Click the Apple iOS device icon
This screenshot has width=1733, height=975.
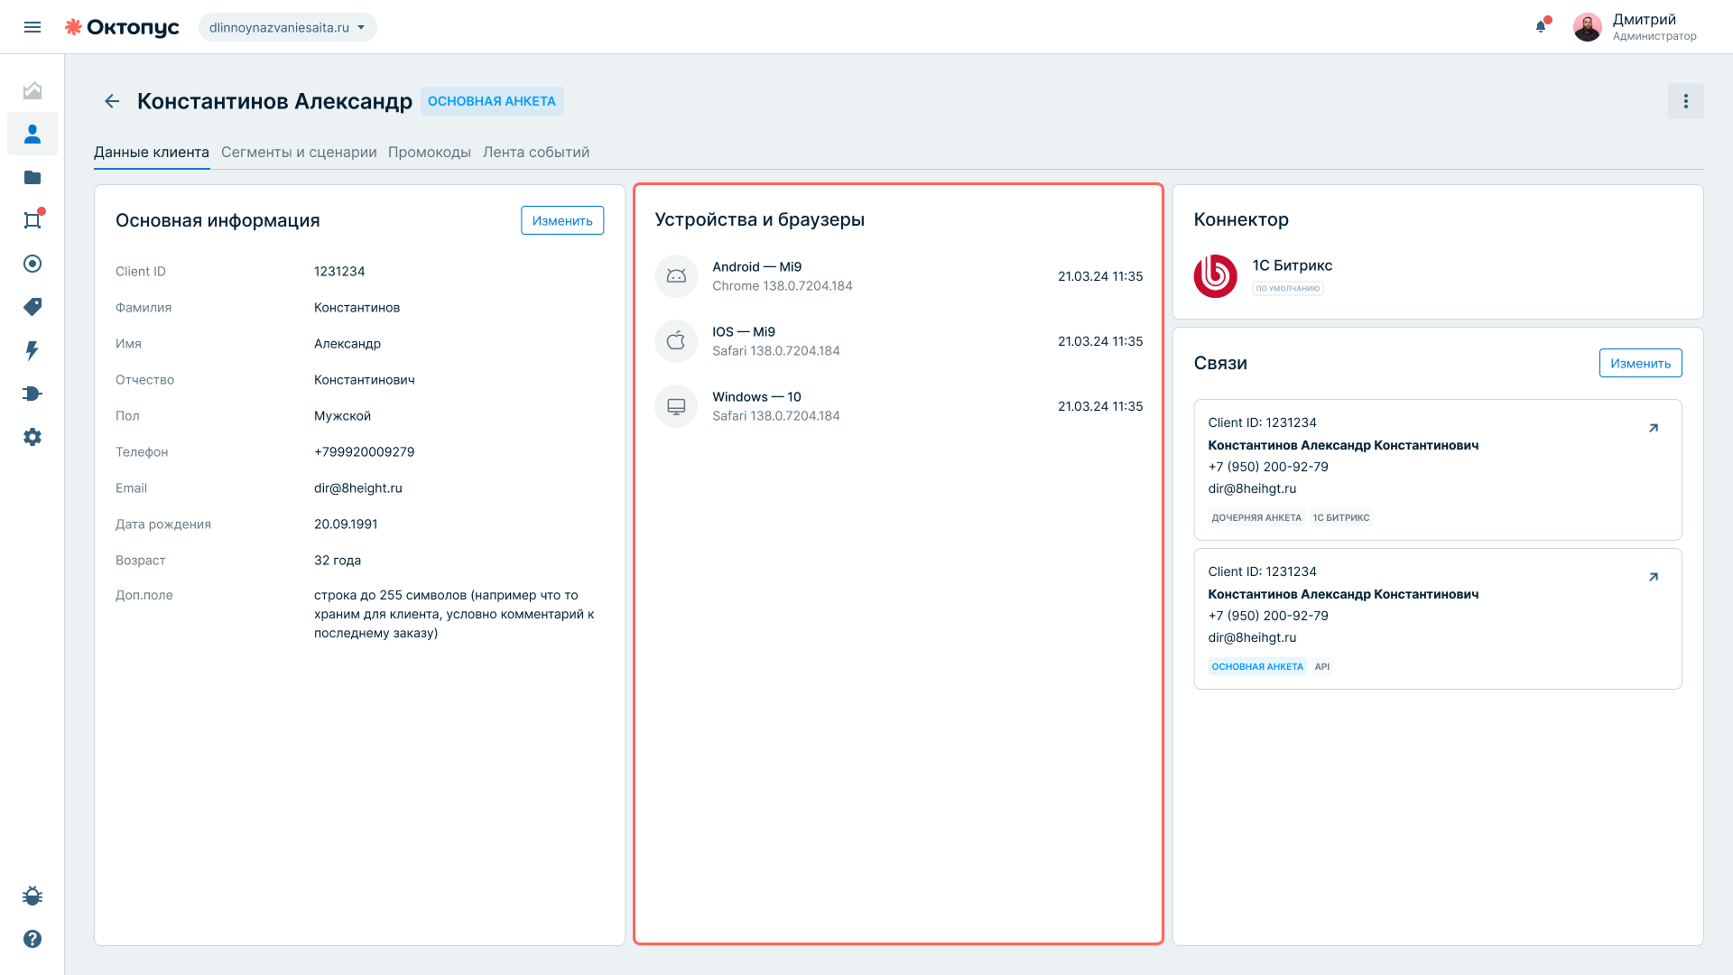click(x=676, y=341)
